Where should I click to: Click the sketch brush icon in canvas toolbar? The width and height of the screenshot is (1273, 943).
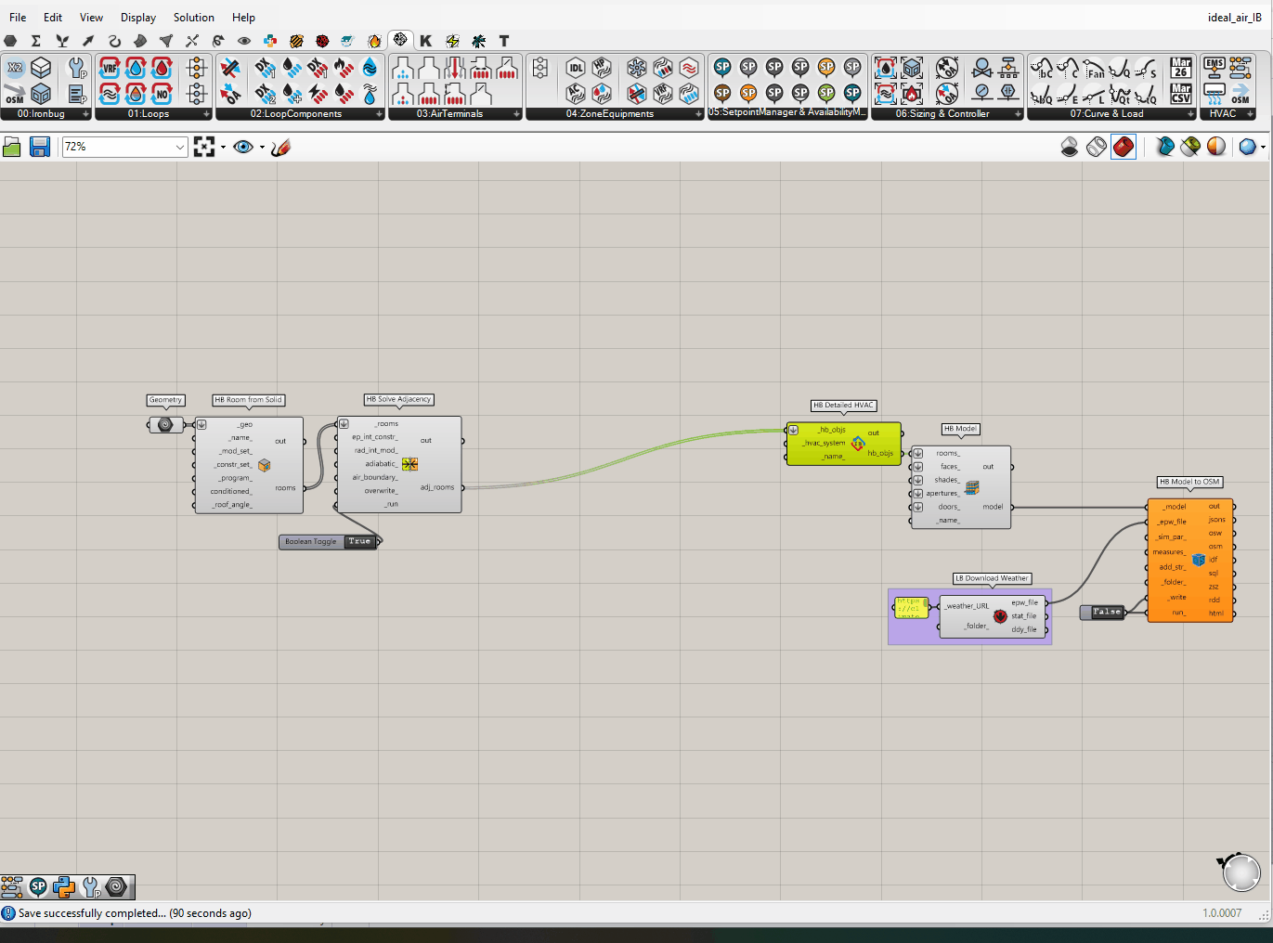click(x=281, y=147)
